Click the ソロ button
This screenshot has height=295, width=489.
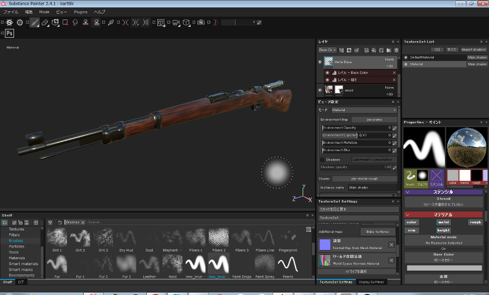pyautogui.click(x=437, y=49)
